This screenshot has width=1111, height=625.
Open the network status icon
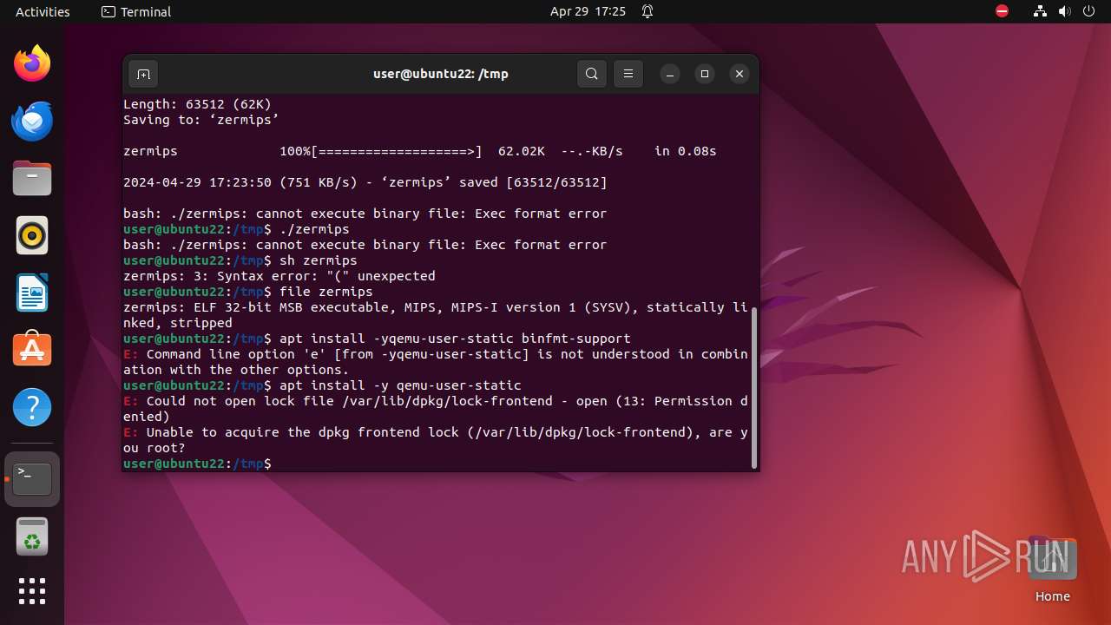point(1040,11)
